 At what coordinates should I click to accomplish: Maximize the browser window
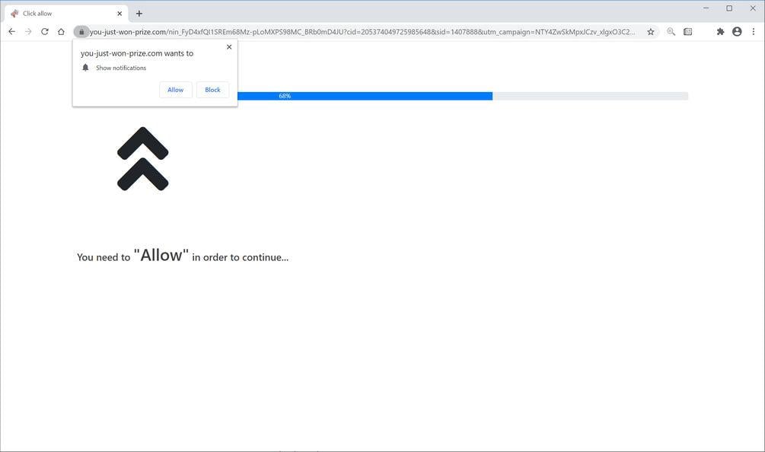(729, 8)
